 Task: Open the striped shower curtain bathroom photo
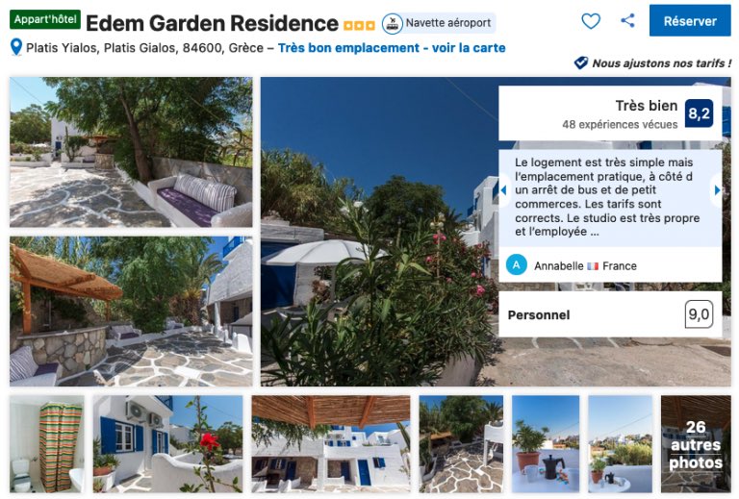47,444
